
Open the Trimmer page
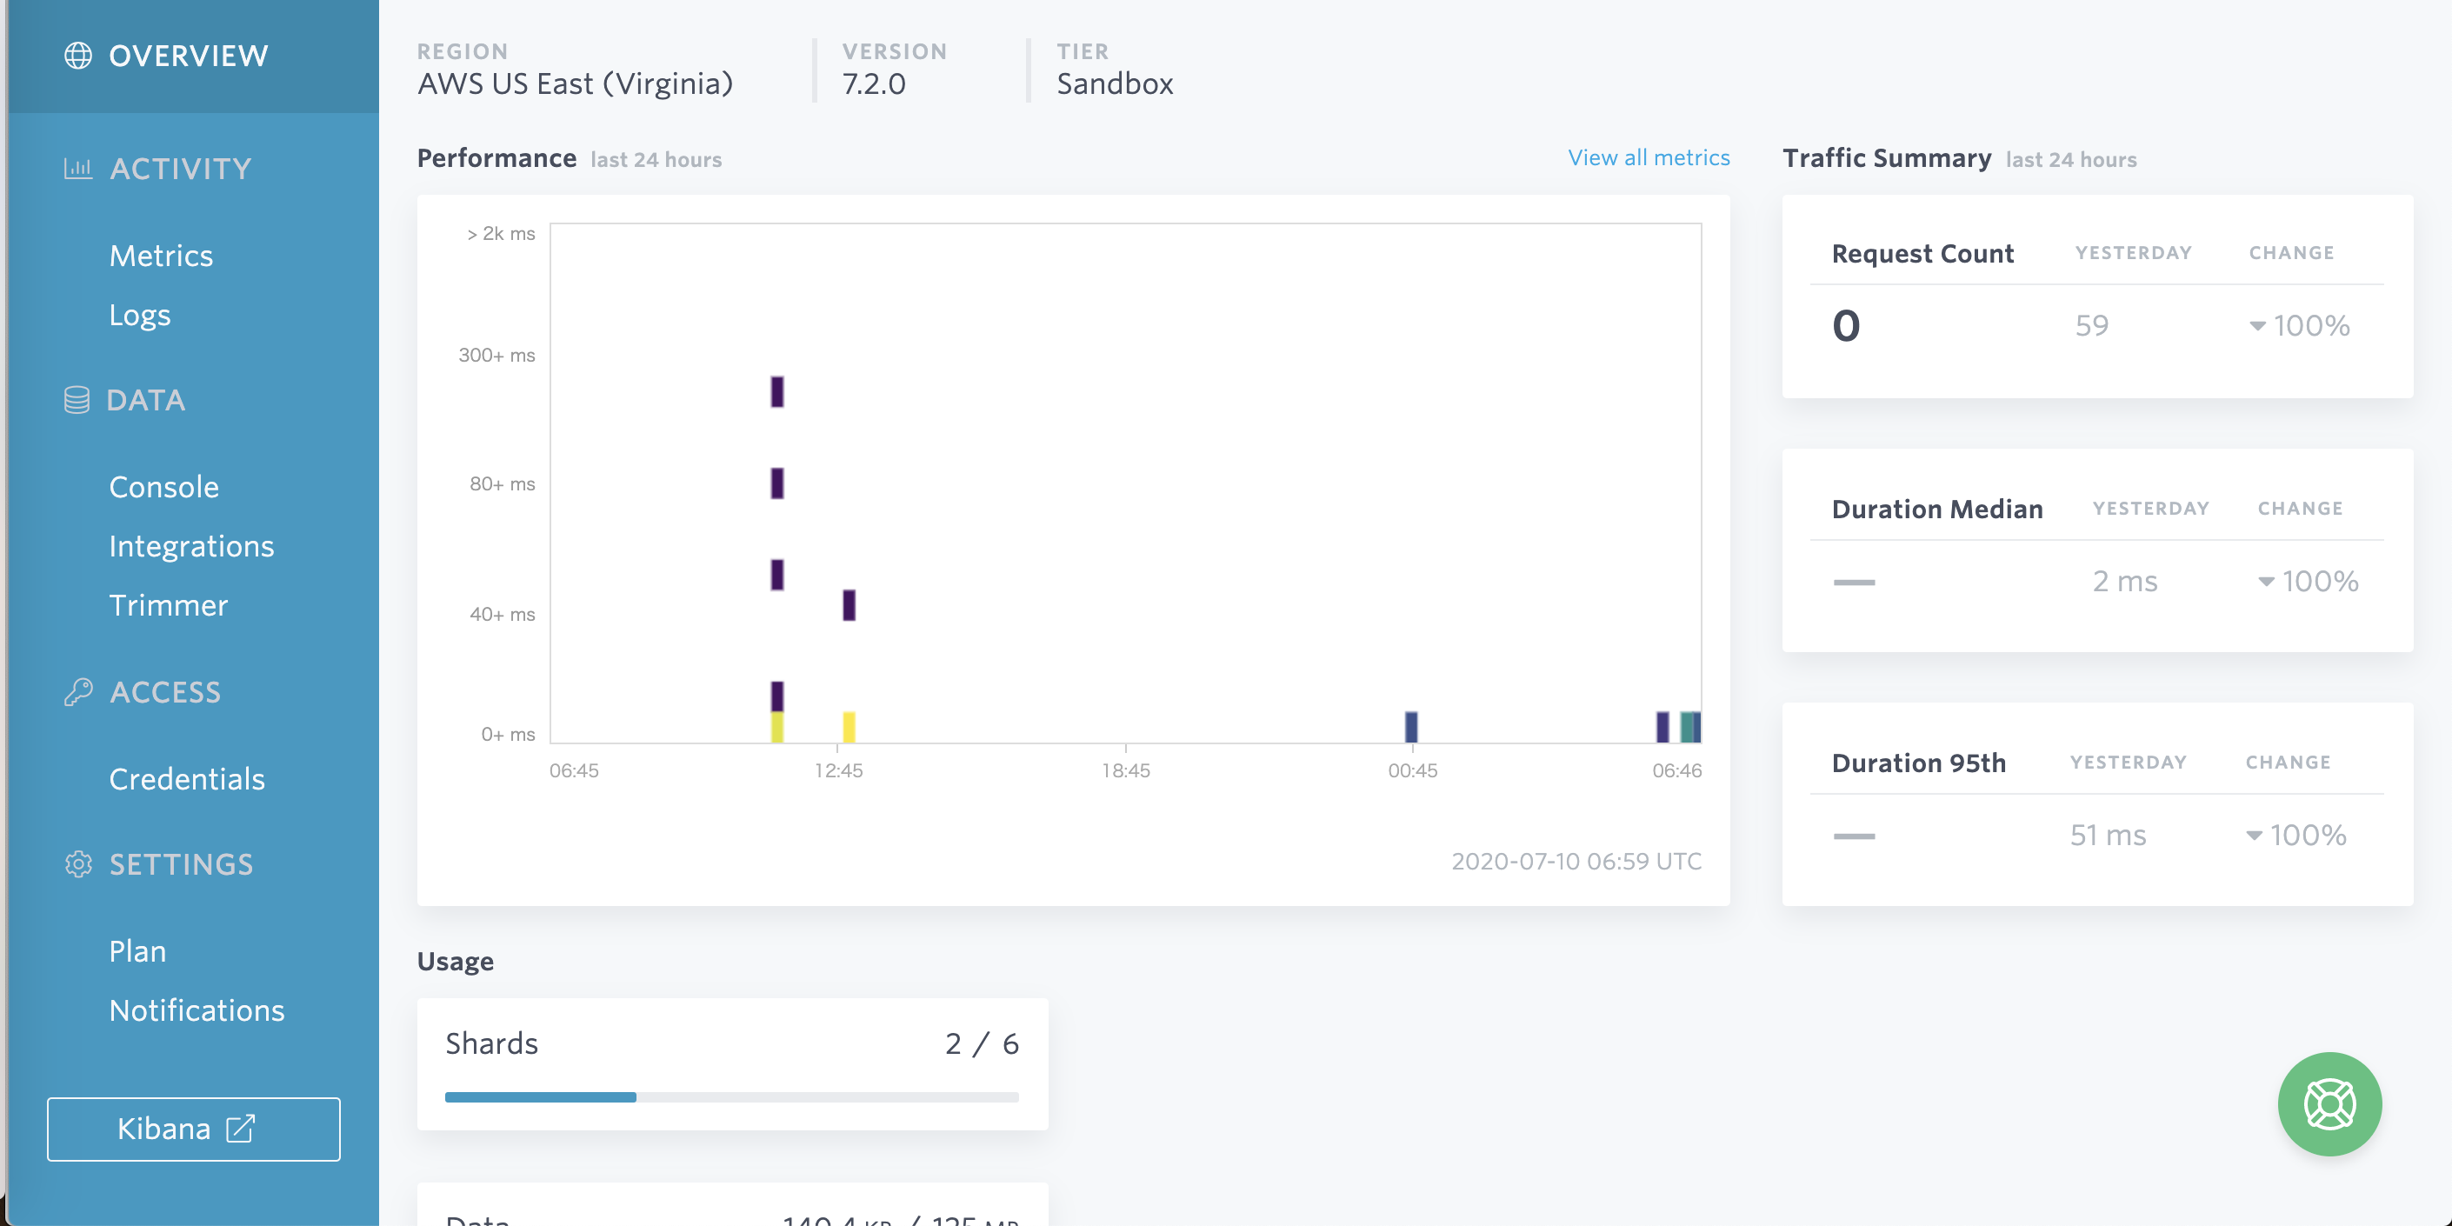click(x=169, y=605)
